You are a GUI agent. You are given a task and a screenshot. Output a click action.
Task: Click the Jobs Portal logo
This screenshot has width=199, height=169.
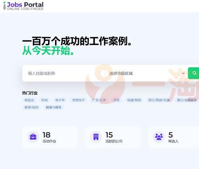click(23, 6)
